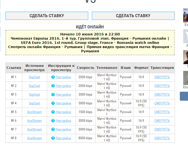
Task: Click the question-mark help icon in row № 4
Action: pos(53,103)
